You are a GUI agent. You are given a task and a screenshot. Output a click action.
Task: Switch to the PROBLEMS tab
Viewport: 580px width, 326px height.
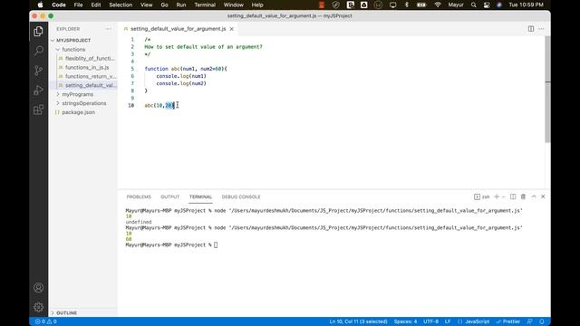[139, 197]
